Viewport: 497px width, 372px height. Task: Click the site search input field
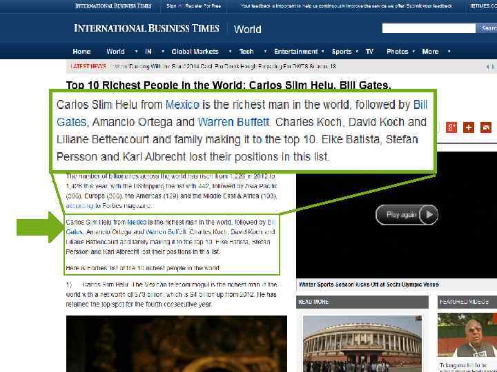pos(429,28)
